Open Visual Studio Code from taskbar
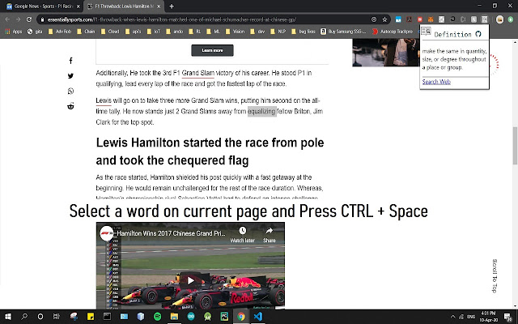 (257, 317)
